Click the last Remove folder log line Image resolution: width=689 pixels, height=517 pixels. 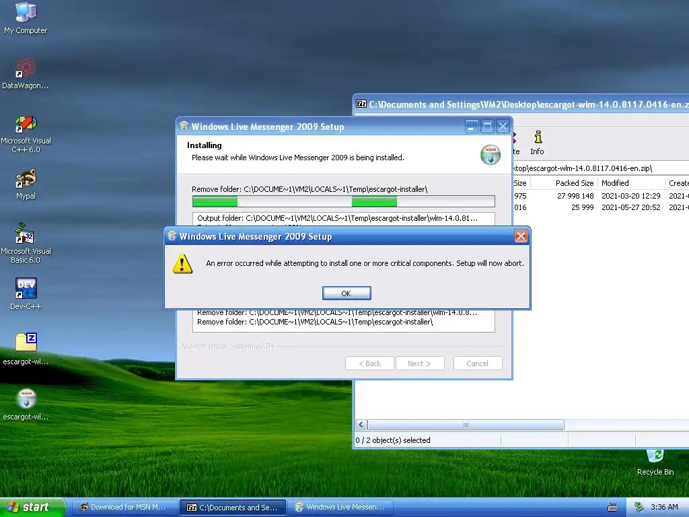(x=315, y=322)
